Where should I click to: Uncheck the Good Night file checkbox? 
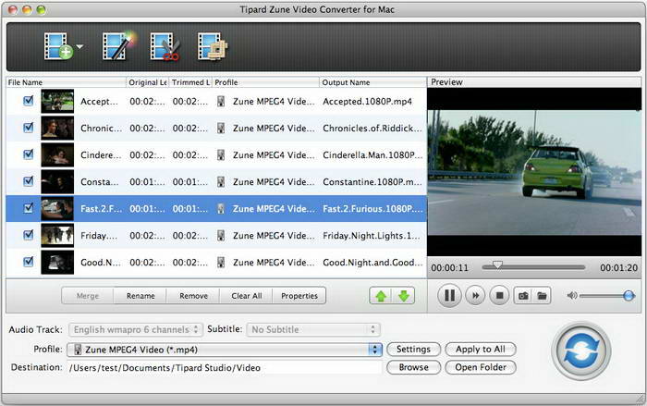click(x=28, y=262)
